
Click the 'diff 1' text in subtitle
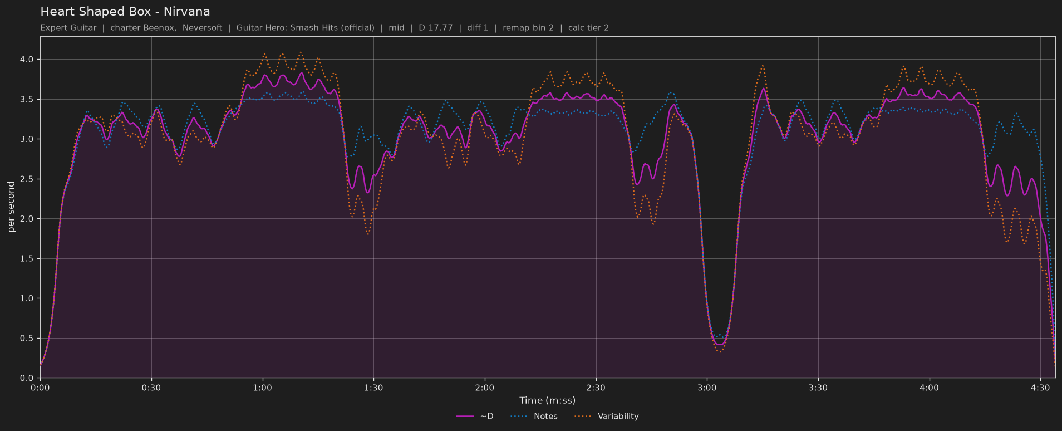478,27
